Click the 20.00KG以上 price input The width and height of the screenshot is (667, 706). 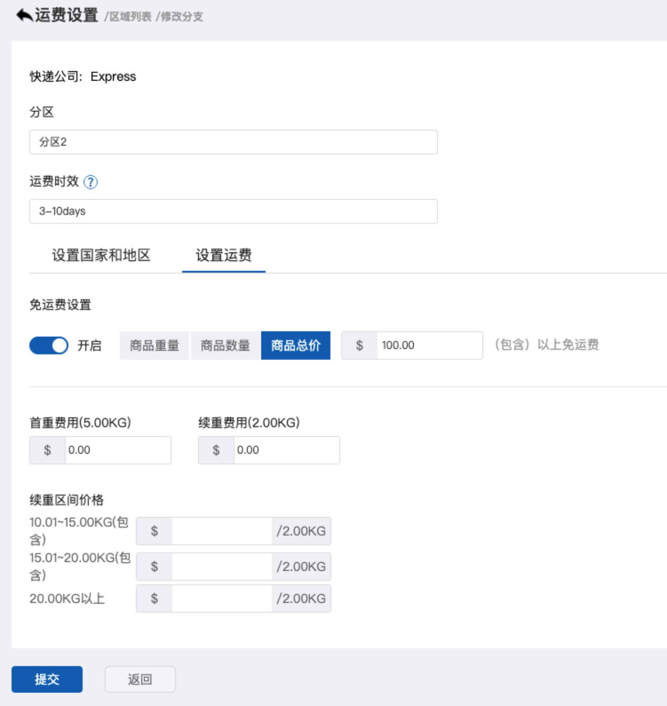tap(221, 599)
